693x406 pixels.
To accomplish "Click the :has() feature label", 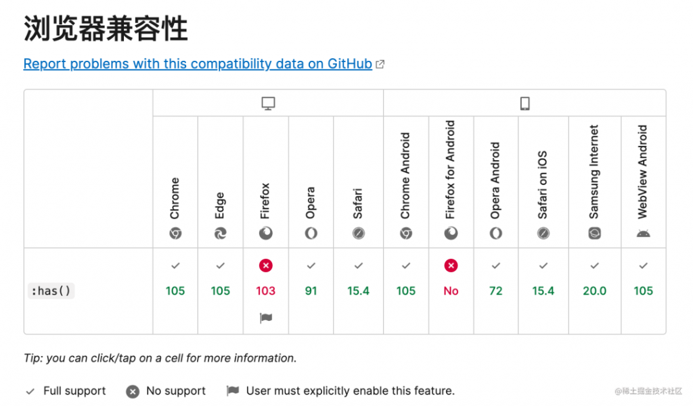I will point(51,290).
